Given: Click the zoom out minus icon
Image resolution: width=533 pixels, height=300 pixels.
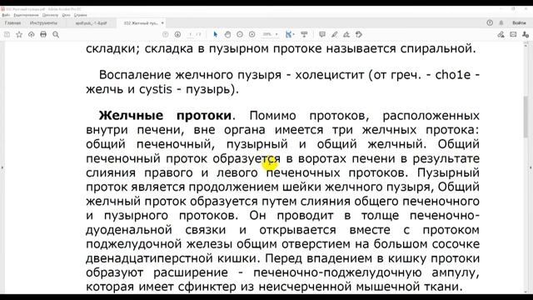Looking at the screenshot, I should (x=240, y=34).
